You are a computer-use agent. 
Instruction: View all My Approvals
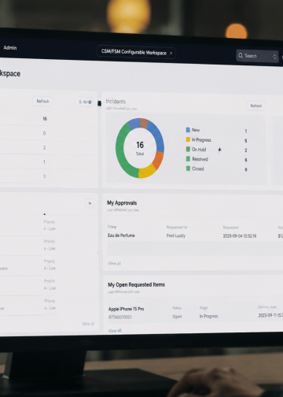[x=114, y=263]
